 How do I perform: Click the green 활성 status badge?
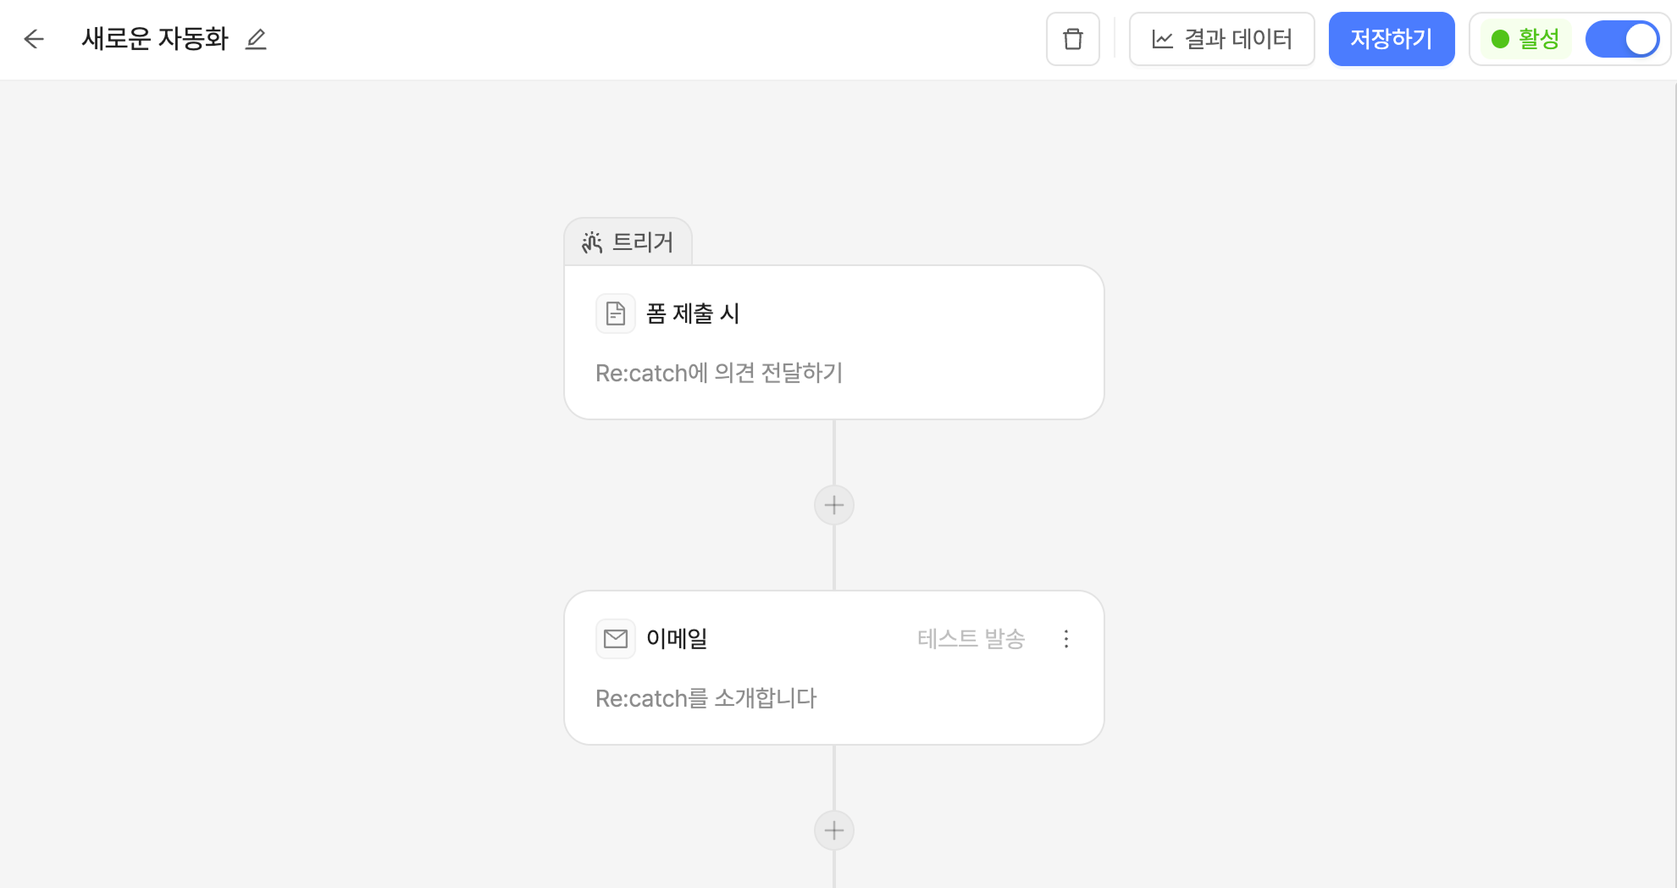(1525, 39)
